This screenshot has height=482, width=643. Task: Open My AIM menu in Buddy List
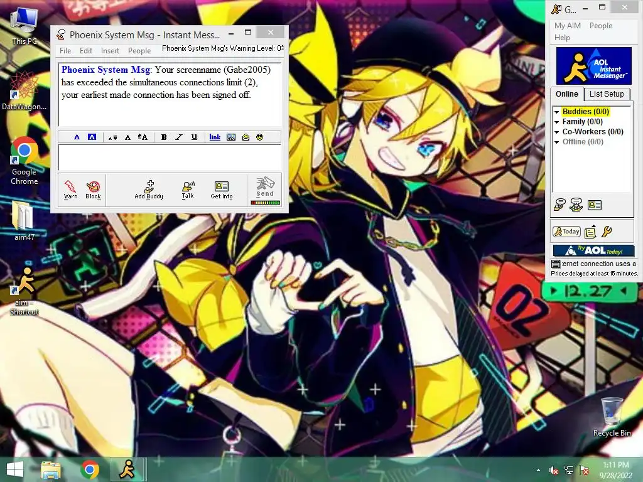[x=568, y=25]
